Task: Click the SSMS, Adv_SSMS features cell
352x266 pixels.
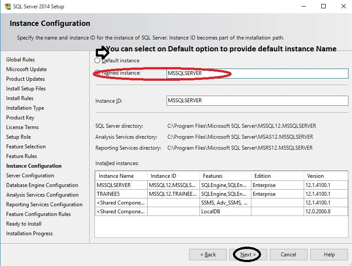Action: point(225,203)
